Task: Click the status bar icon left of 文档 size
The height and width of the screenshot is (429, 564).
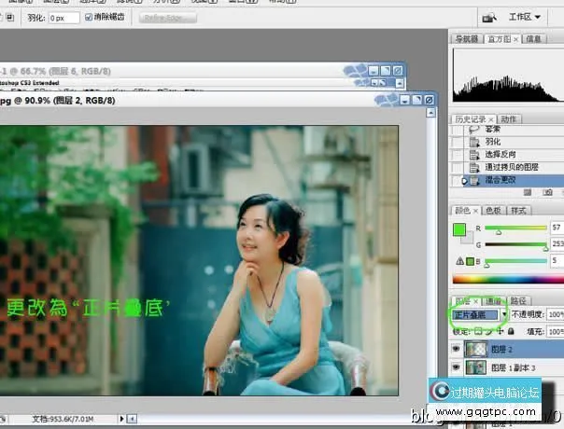Action: (2, 419)
